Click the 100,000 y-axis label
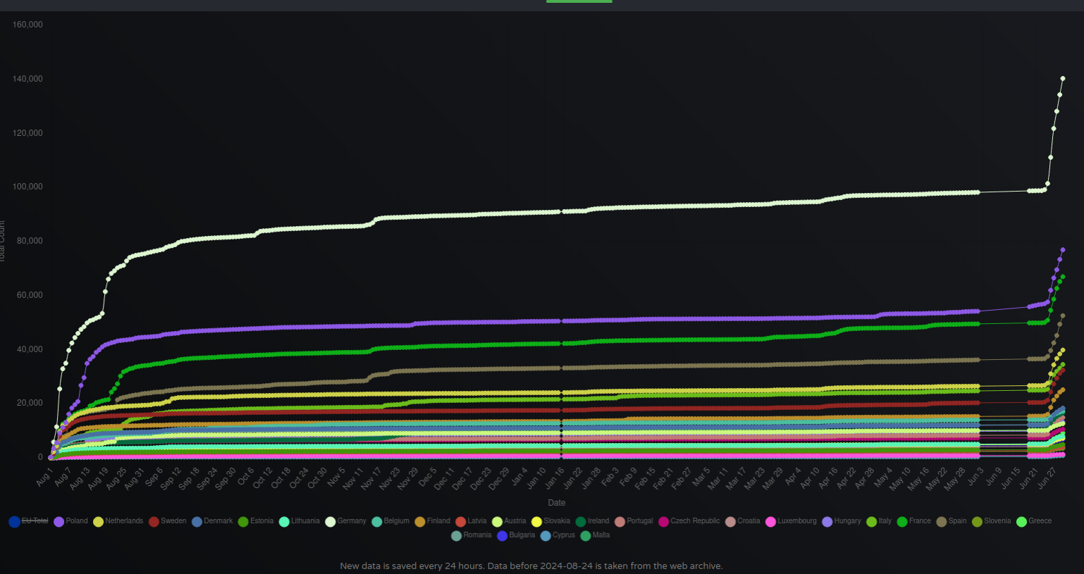This screenshot has height=574, width=1084. pyautogui.click(x=27, y=187)
